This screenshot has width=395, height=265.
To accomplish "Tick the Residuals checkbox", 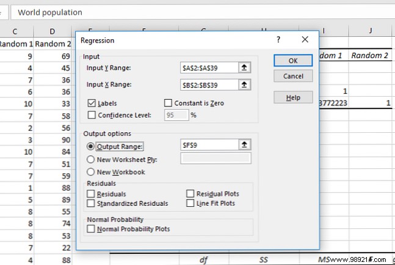I will tap(91, 194).
